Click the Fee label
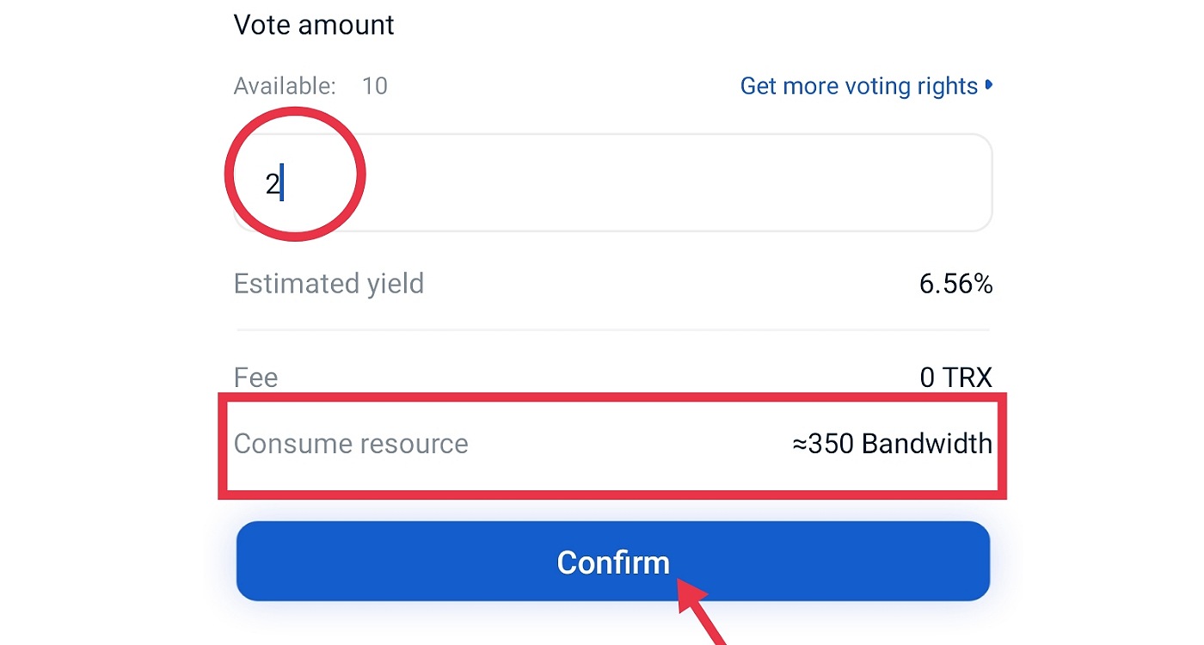Viewport: 1204px width, 645px height. pos(256,378)
